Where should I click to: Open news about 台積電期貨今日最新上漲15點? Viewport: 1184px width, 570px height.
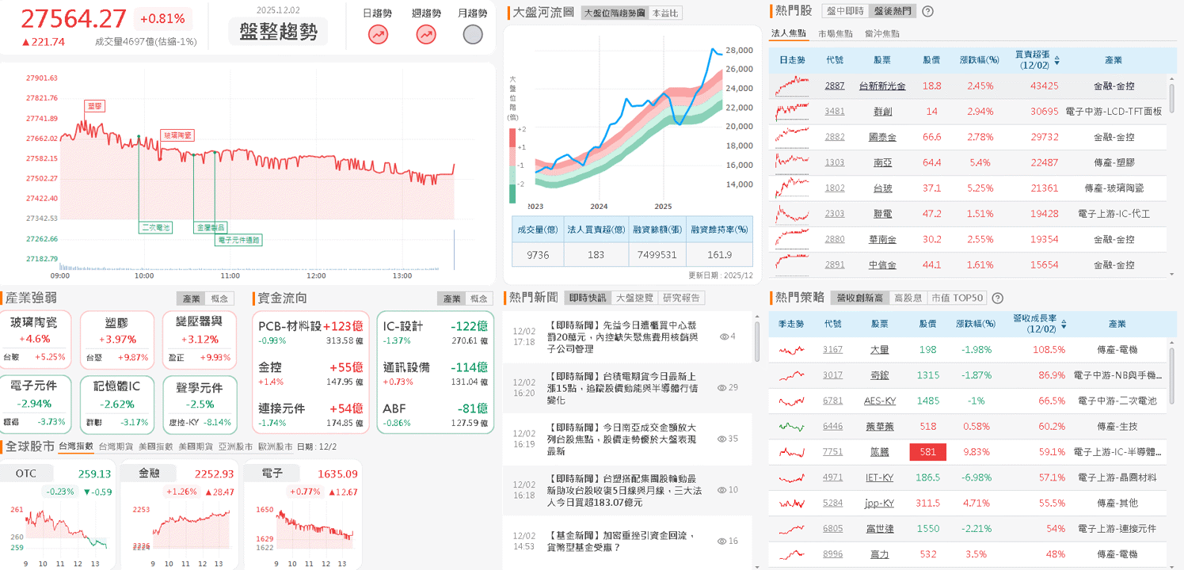(622, 388)
